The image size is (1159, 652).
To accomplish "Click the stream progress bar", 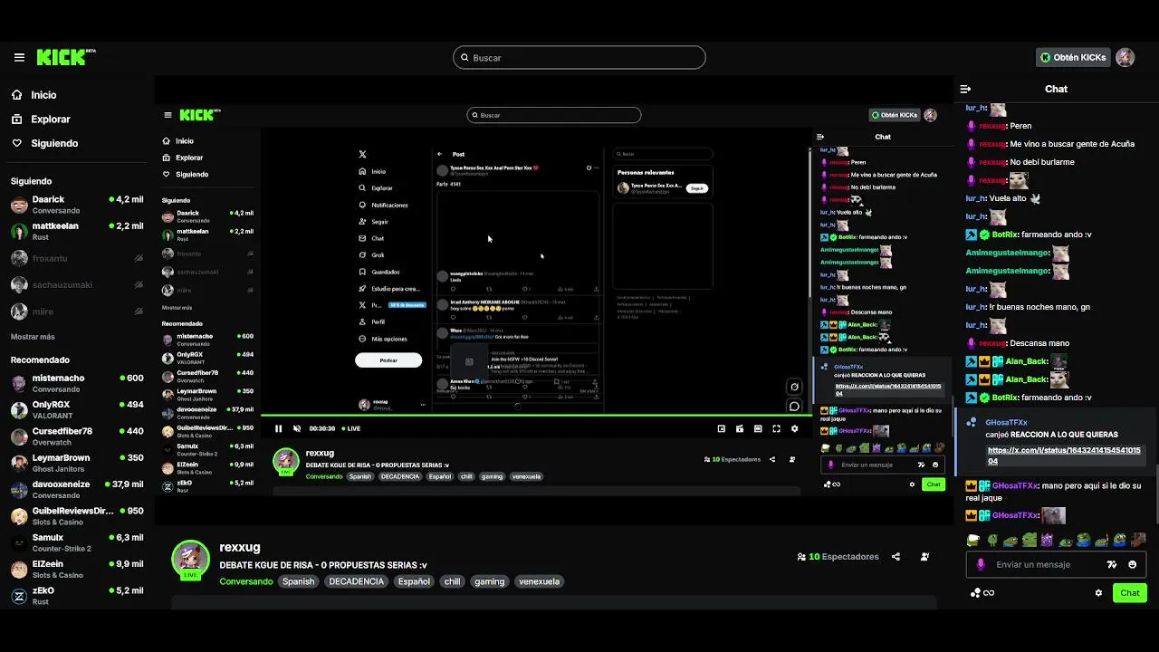I will pyautogui.click(x=537, y=416).
